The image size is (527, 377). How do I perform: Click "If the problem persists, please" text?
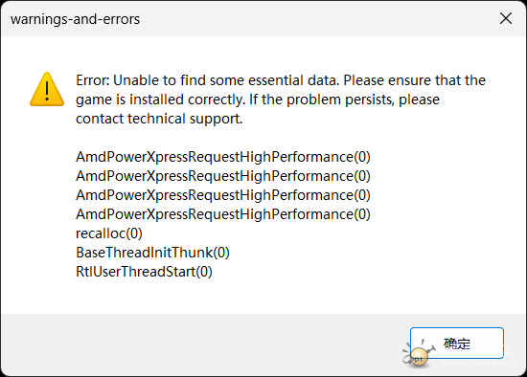(x=344, y=100)
